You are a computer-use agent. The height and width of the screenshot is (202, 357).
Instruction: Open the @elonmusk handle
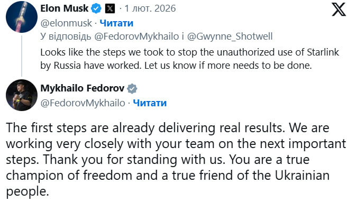click(x=66, y=23)
